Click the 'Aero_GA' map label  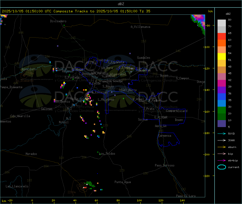coord(161,126)
